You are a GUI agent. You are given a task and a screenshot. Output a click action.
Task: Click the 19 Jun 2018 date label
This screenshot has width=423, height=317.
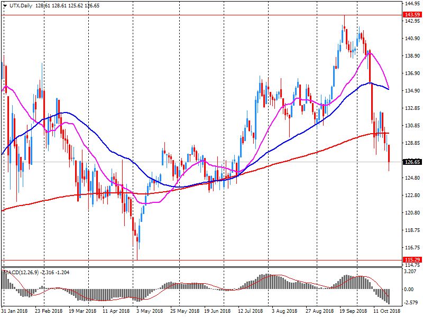217,311
